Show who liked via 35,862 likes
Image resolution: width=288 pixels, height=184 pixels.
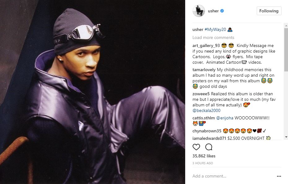[204, 156]
